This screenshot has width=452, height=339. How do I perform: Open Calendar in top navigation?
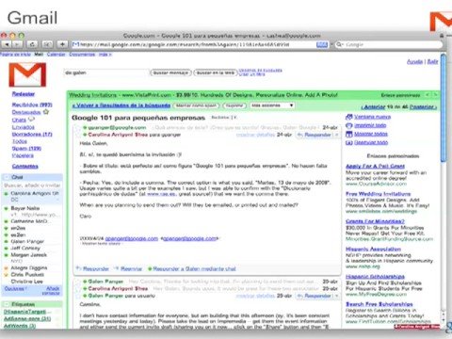56,55
